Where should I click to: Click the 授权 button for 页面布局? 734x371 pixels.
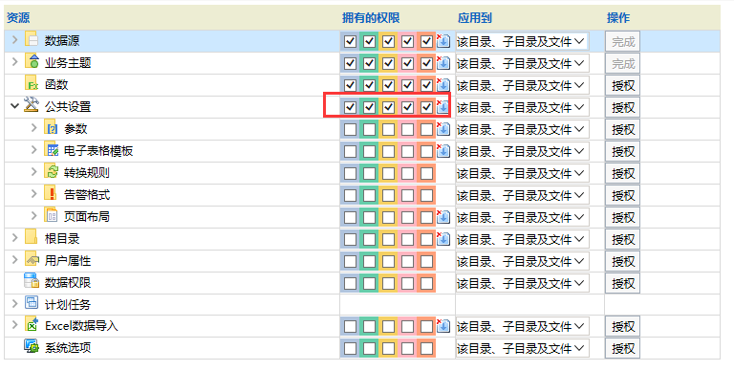[x=622, y=218]
